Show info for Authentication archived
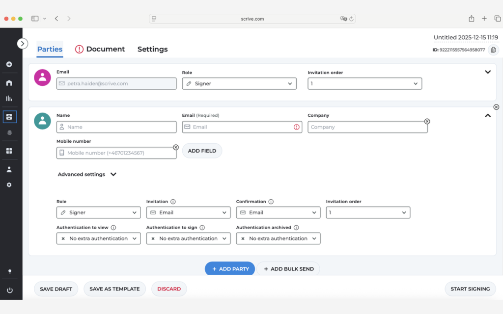 click(296, 228)
